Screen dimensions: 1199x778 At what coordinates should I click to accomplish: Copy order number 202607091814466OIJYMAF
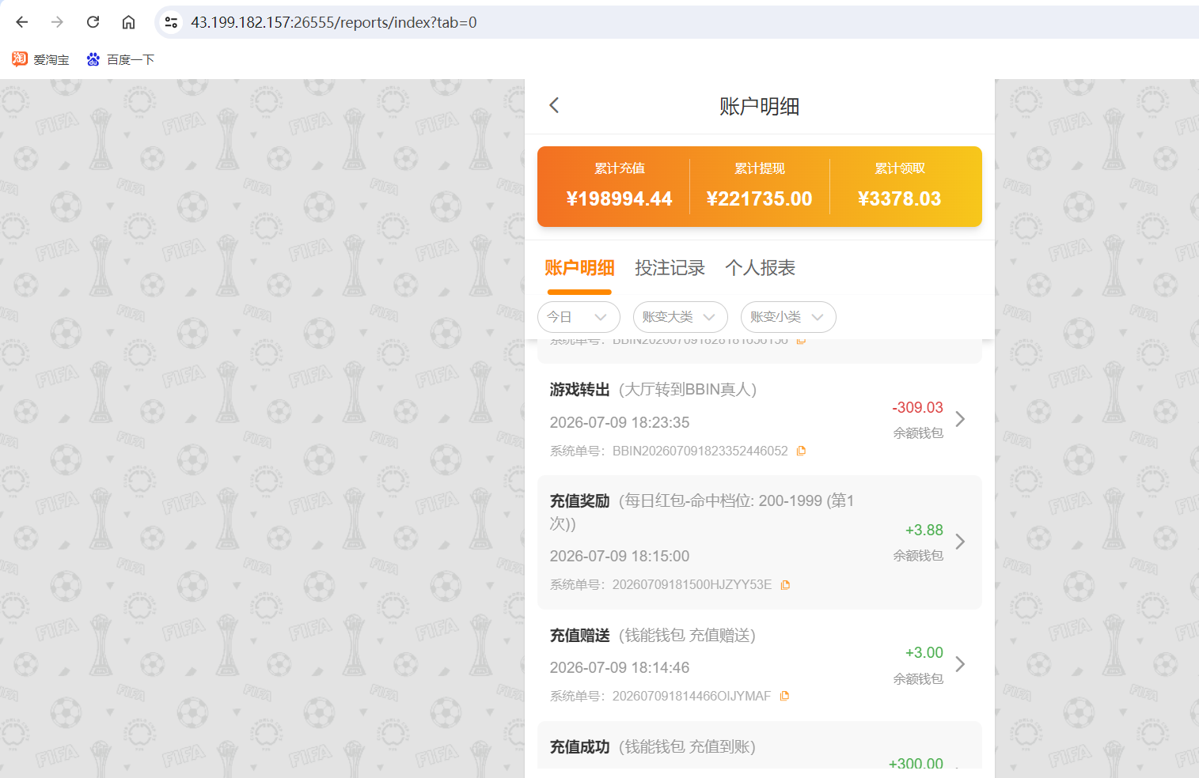click(x=784, y=696)
